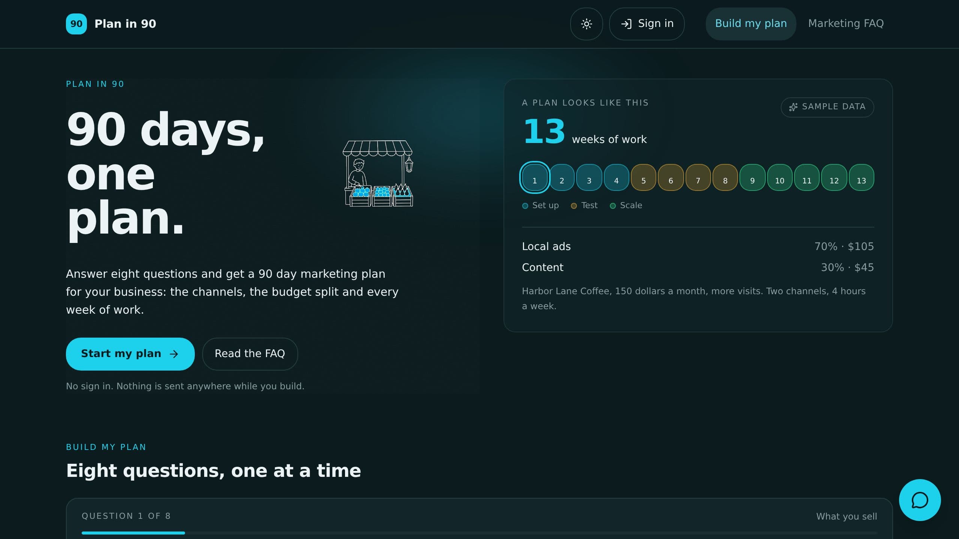The width and height of the screenshot is (959, 539).
Task: Select week 5 chip
Action: coord(644,177)
